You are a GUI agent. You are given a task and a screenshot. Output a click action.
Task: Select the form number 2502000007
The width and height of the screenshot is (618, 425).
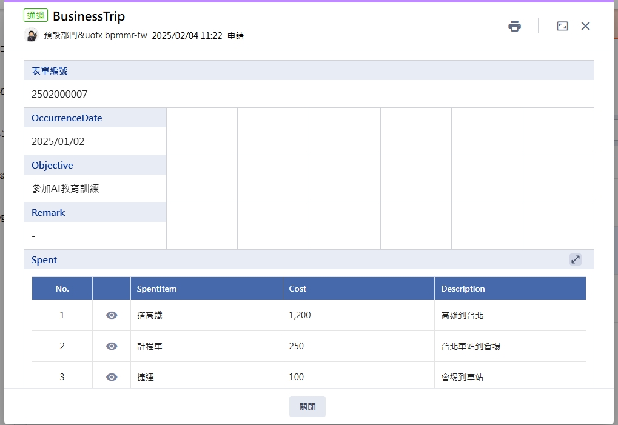coord(59,94)
